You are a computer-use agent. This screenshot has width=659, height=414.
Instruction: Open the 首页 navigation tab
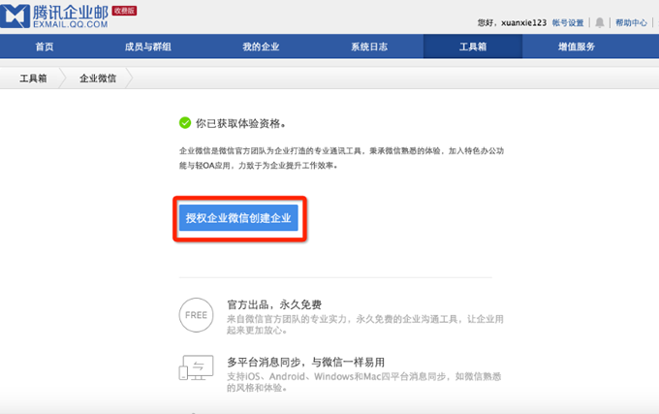45,47
